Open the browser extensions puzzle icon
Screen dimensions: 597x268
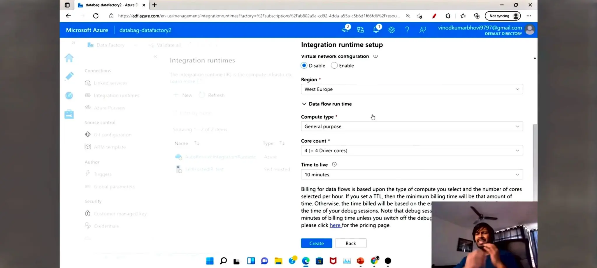click(448, 16)
